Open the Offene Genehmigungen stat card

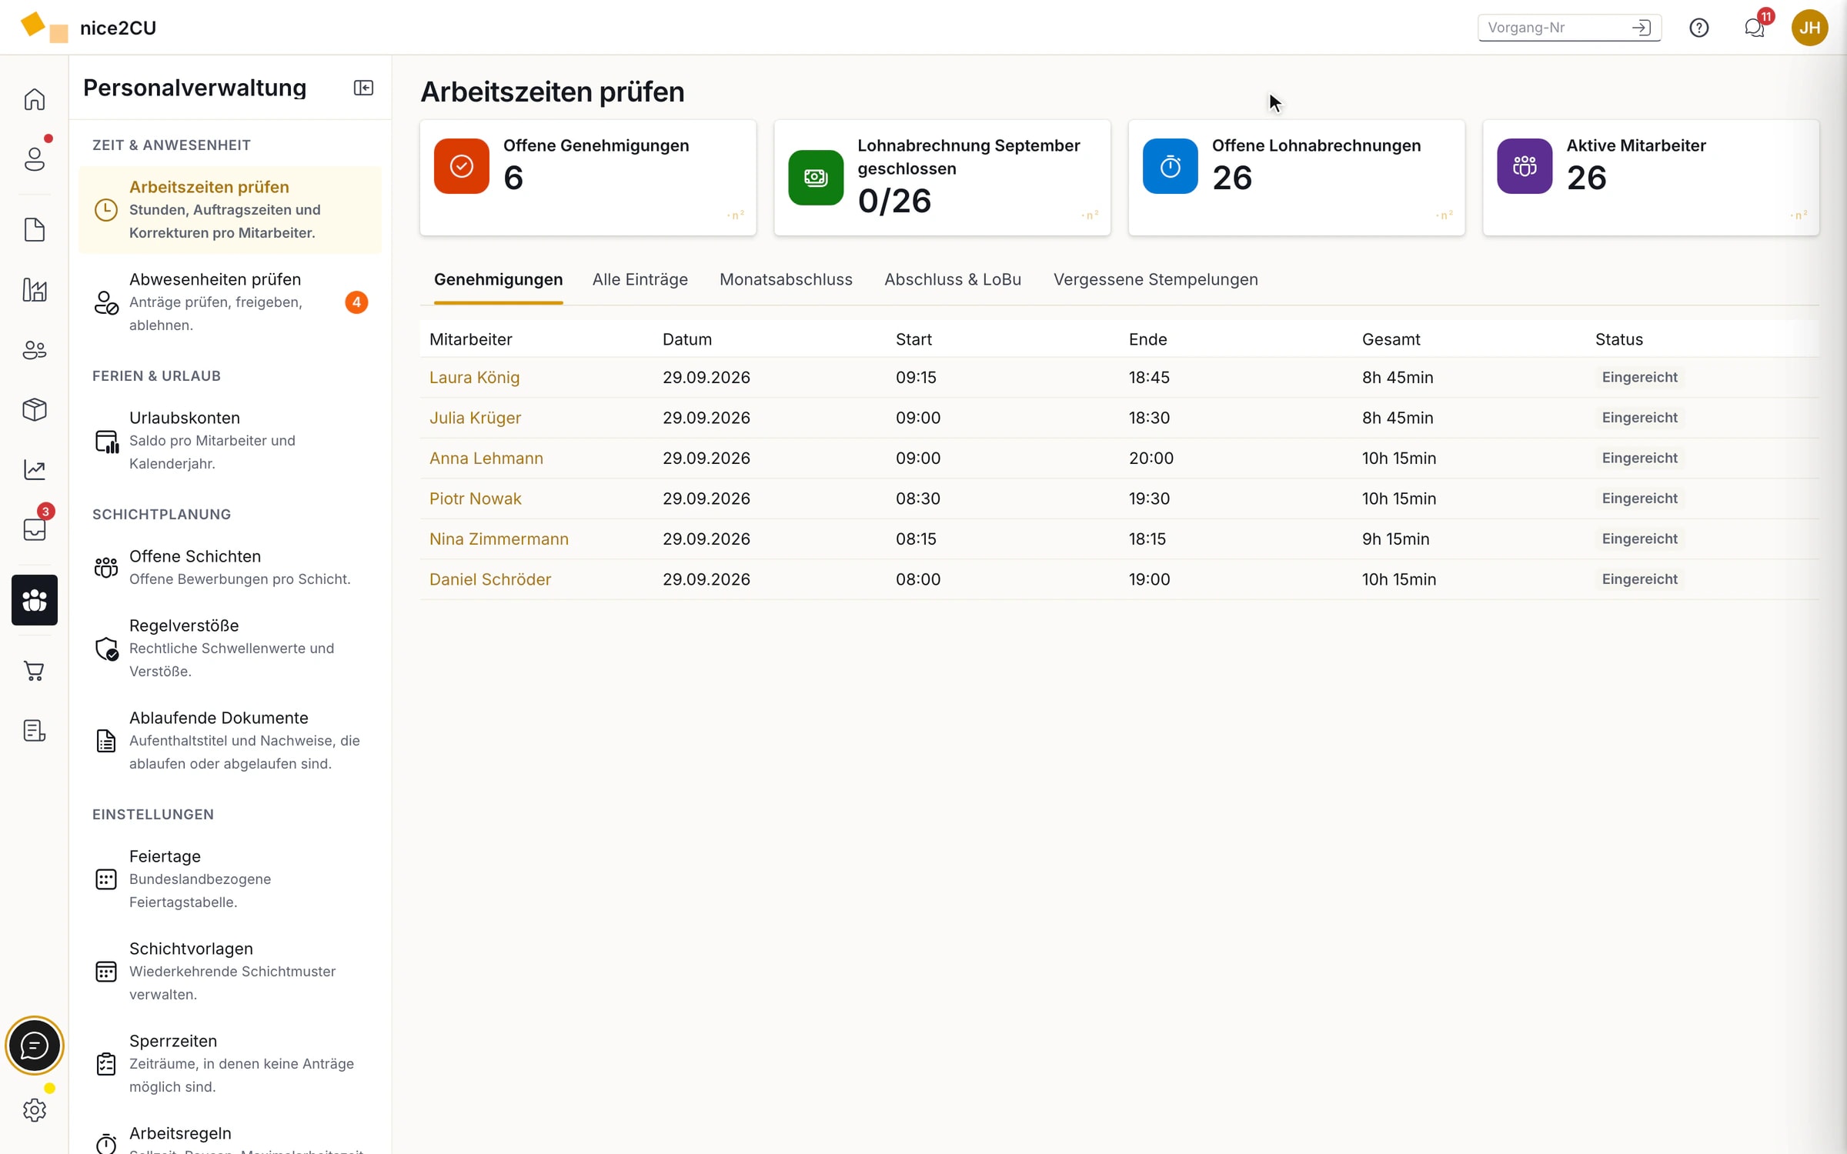tap(588, 177)
